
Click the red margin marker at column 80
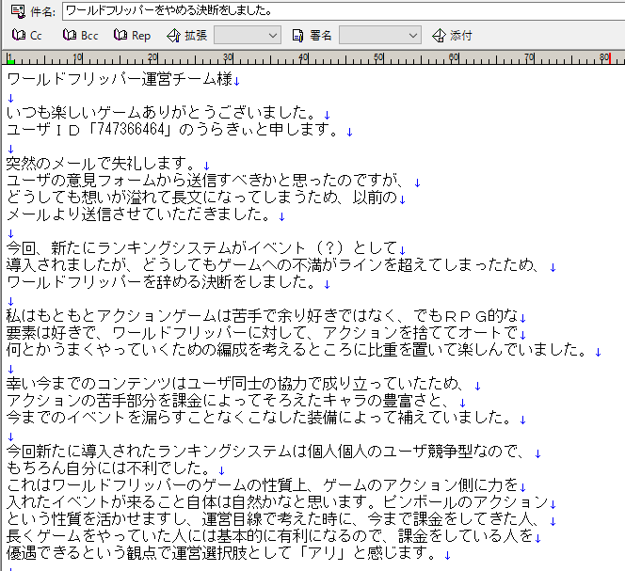click(610, 58)
